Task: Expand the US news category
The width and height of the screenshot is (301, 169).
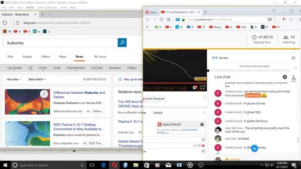Action: coord(30,68)
